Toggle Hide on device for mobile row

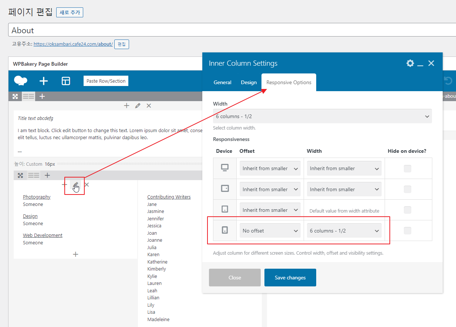pos(407,230)
